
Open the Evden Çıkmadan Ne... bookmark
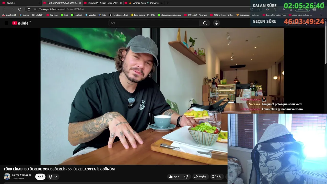(x=274, y=15)
